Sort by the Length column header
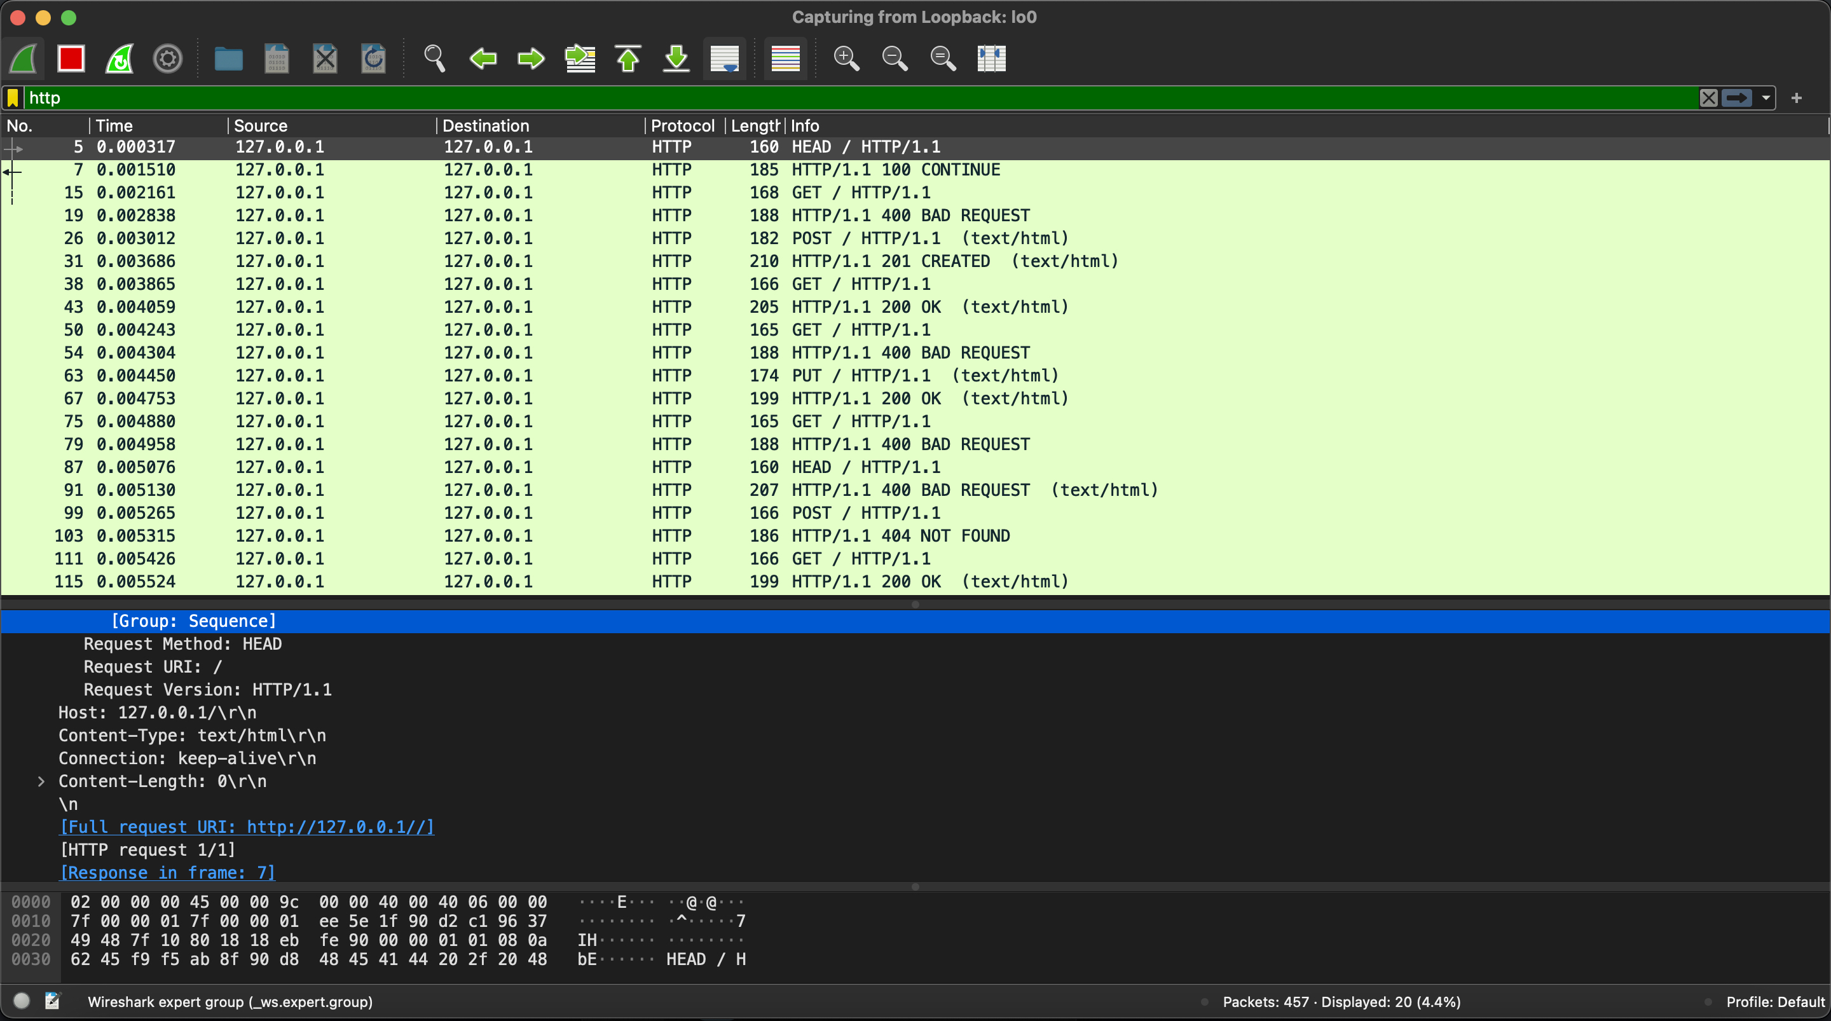Screen dimensions: 1831x1021 [755, 126]
